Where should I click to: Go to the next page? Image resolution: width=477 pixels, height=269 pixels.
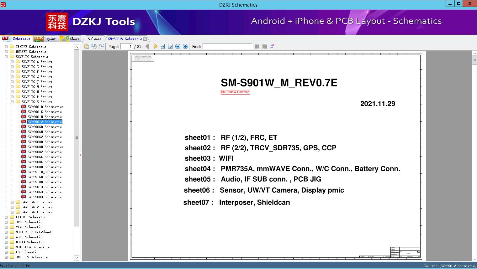pos(155,46)
